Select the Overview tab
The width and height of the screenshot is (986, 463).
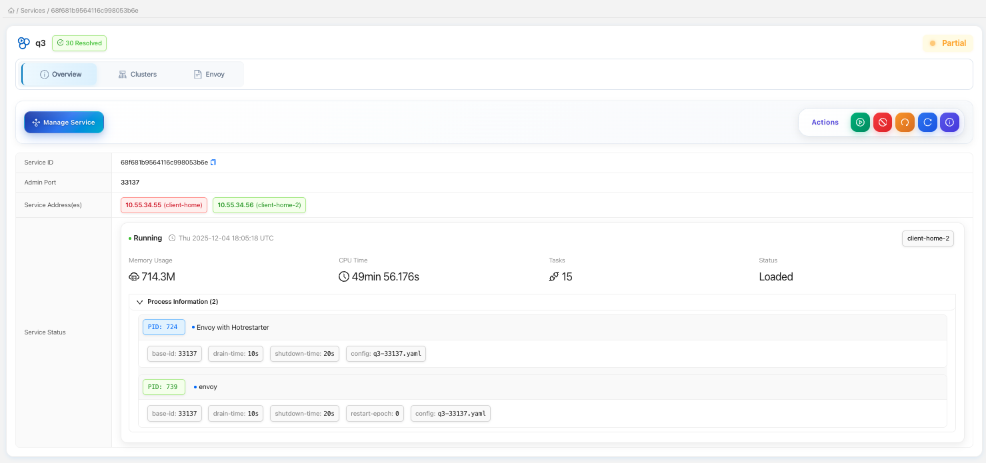[61, 75]
